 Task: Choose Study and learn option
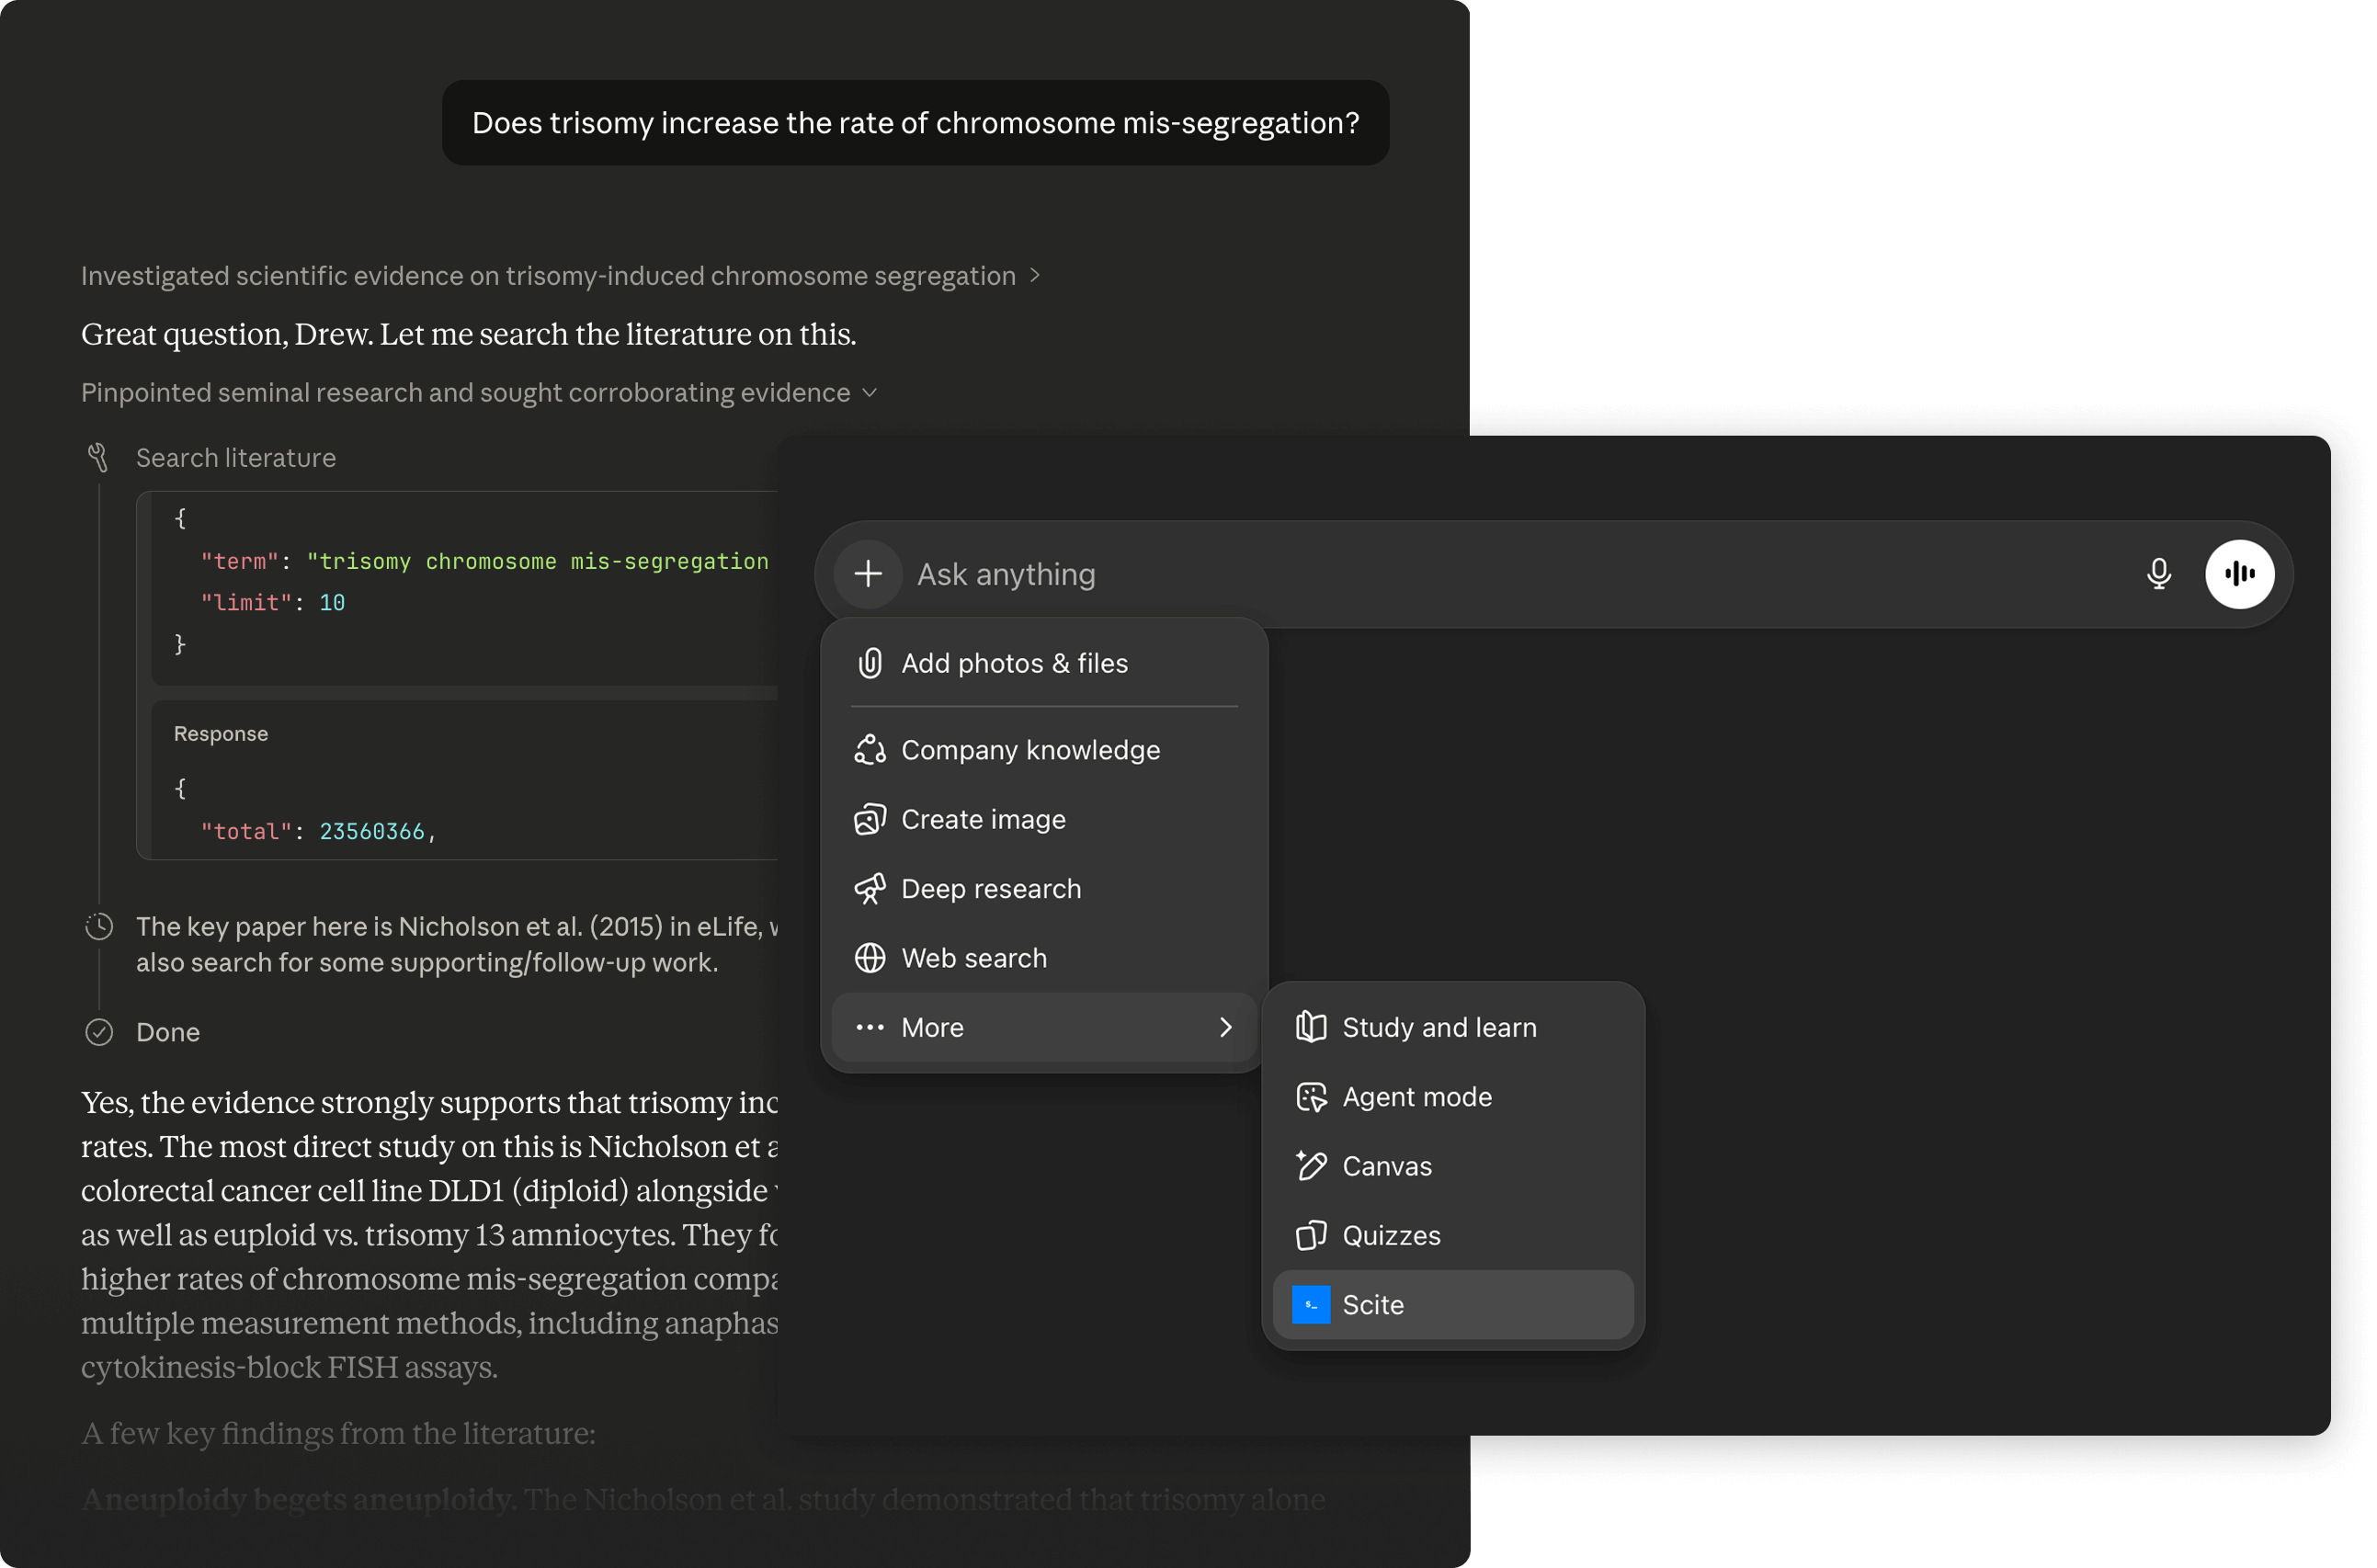pos(1438,1028)
